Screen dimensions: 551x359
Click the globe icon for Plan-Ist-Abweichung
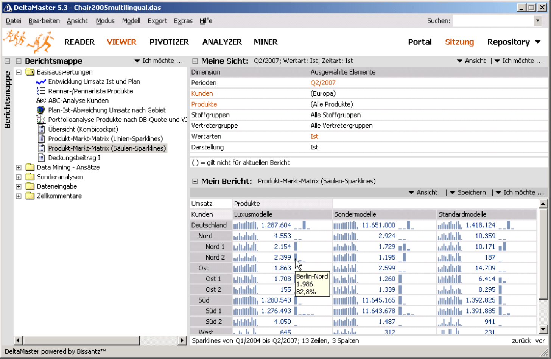pos(41,110)
